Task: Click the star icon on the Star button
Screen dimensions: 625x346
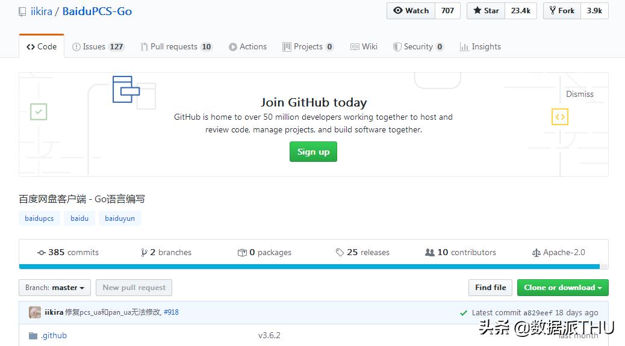Action: tap(477, 10)
